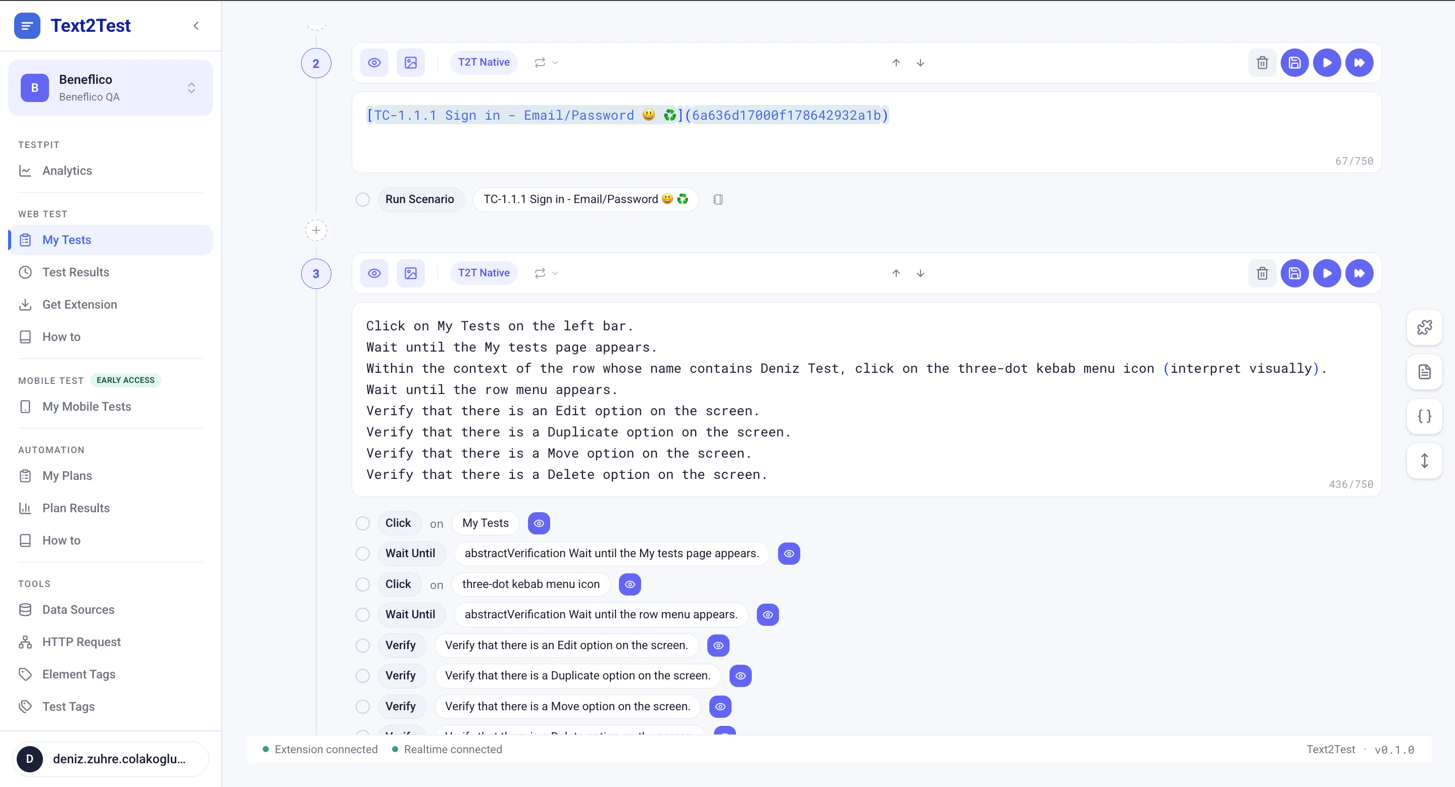Viewport: 1455px width, 787px height.
Task: Add a new step with the plus button
Action: (x=316, y=230)
